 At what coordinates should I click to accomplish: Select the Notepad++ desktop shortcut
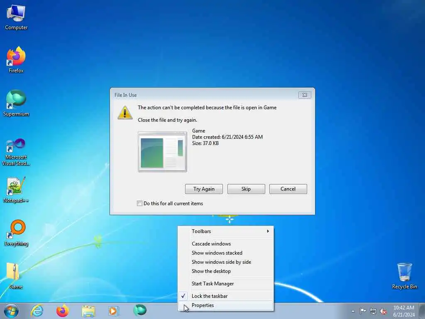coord(16,190)
